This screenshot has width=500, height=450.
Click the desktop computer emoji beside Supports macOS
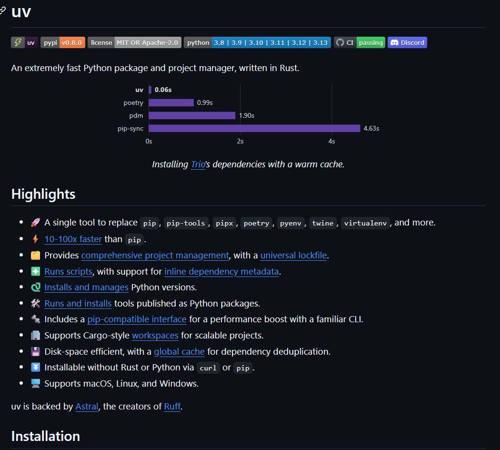[x=35, y=383]
